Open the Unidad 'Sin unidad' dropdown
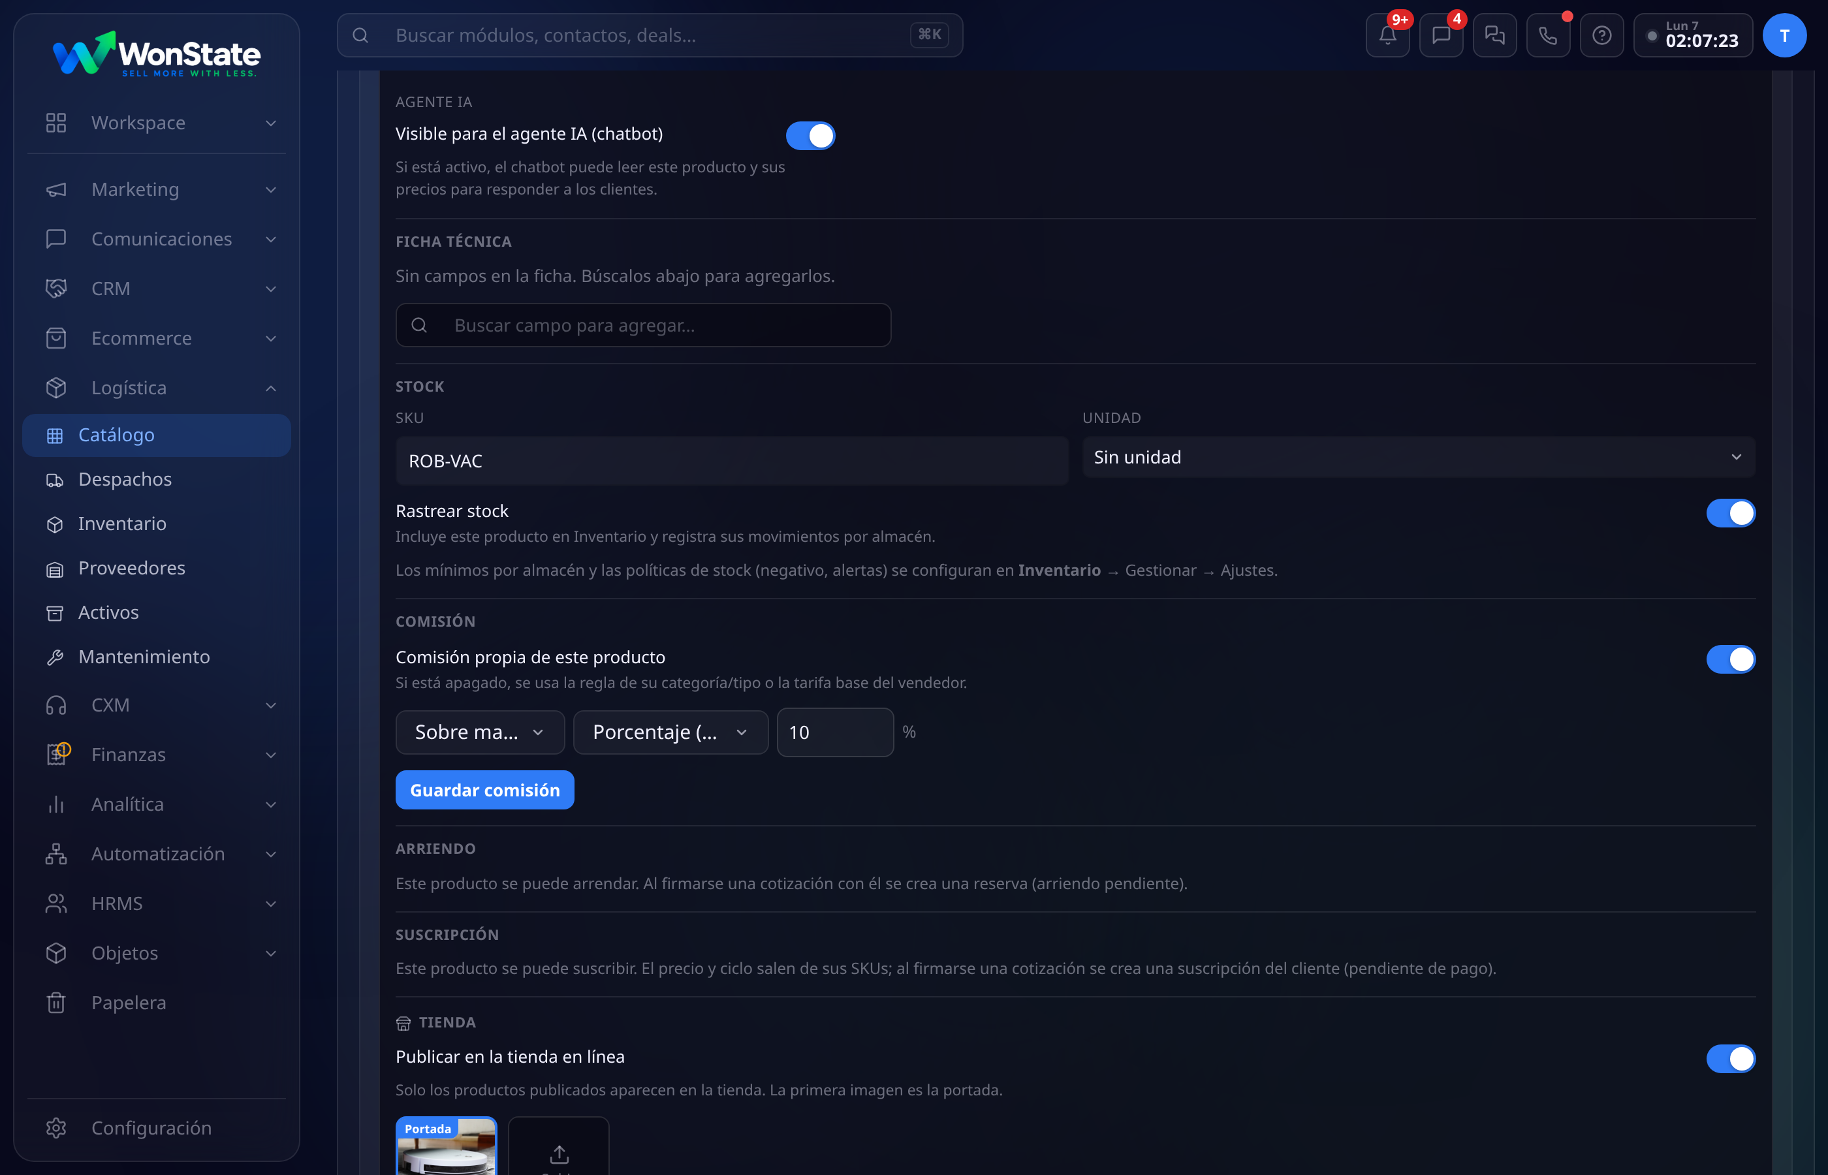The height and width of the screenshot is (1175, 1828). click(1418, 457)
